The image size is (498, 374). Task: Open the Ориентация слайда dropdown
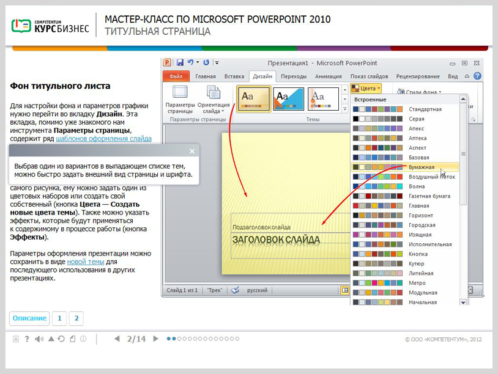coord(214,100)
